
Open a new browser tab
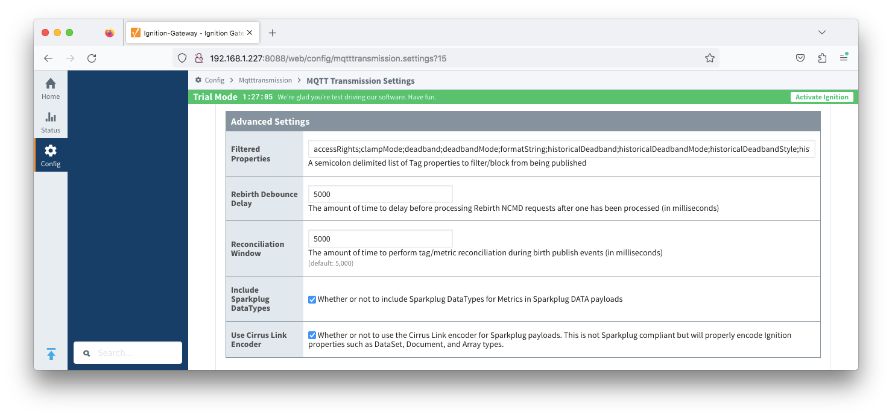click(272, 33)
